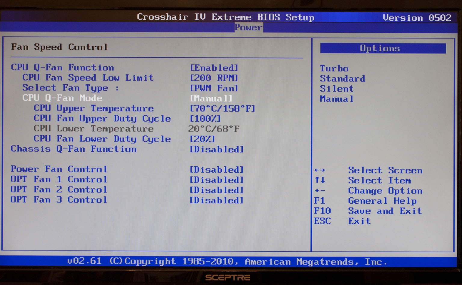The height and width of the screenshot is (285, 462).
Task: Select the Chassis Q-Fan Function setting
Action: click(74, 149)
